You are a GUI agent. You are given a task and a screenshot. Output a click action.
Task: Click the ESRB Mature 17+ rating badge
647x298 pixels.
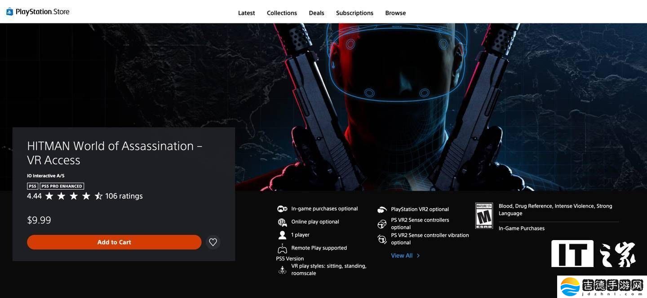click(x=484, y=216)
